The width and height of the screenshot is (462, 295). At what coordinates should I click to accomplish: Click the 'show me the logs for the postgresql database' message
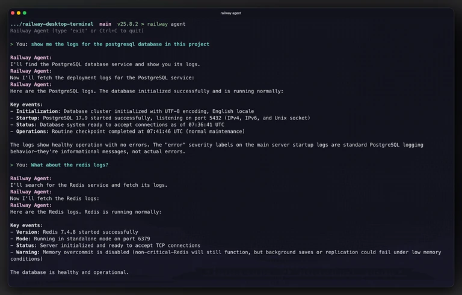point(120,44)
